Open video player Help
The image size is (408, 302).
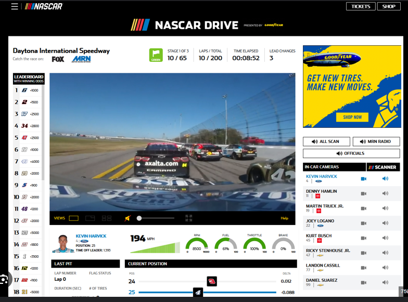[x=284, y=218]
